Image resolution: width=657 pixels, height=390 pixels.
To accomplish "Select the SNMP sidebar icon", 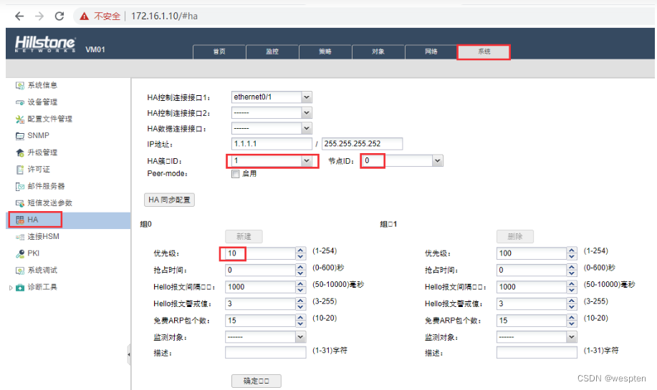I will (20, 136).
